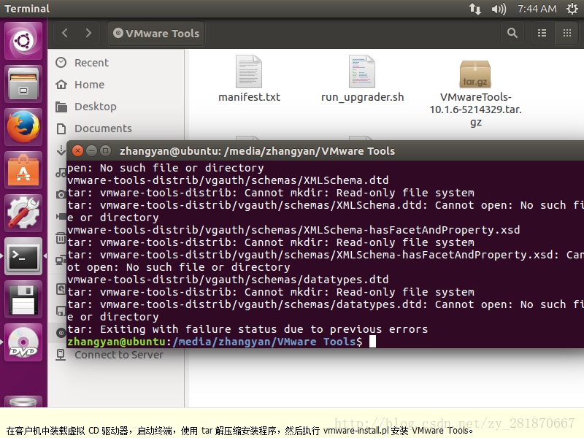Click terminal prompt cursor line
The width and height of the screenshot is (584, 438).
(x=221, y=342)
